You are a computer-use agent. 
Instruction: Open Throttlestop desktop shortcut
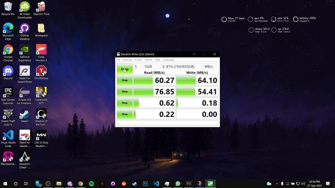[x=41, y=73]
